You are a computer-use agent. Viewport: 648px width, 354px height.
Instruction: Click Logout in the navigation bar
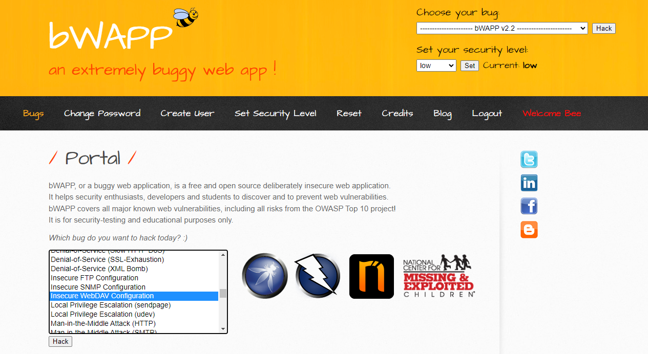pyautogui.click(x=487, y=114)
